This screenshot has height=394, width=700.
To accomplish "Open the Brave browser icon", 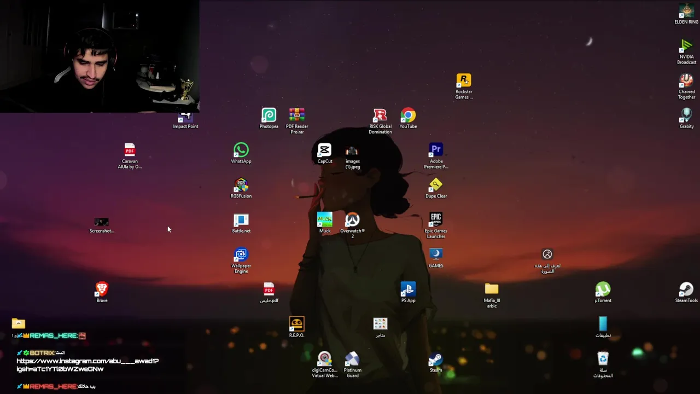I will (x=102, y=293).
